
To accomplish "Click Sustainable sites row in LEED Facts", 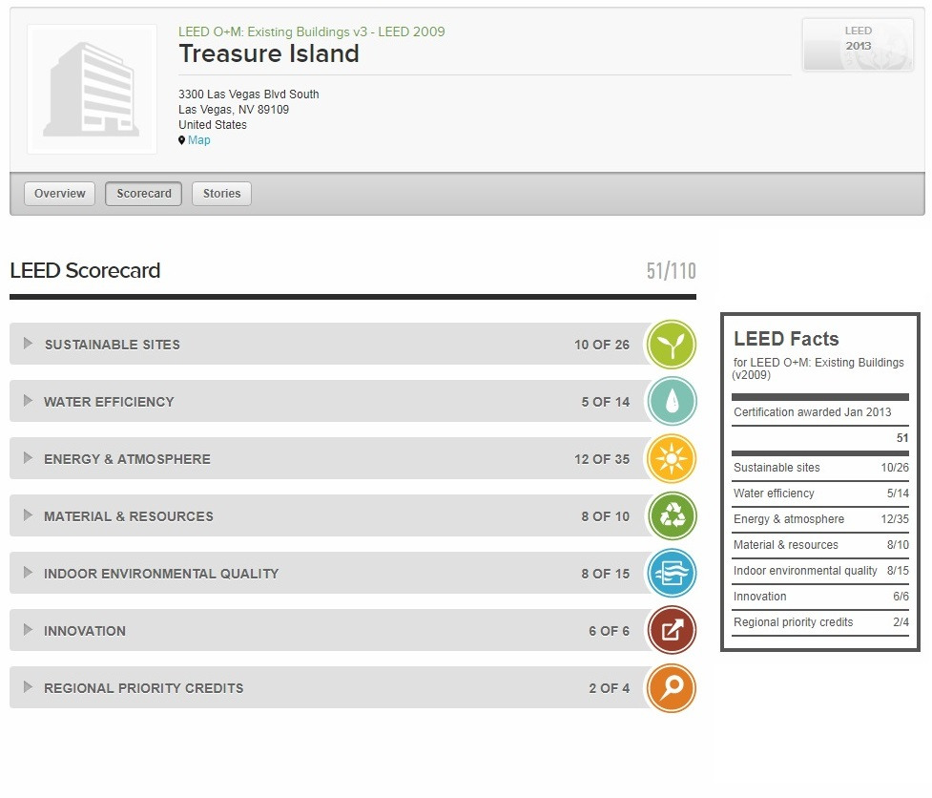I will click(x=820, y=468).
